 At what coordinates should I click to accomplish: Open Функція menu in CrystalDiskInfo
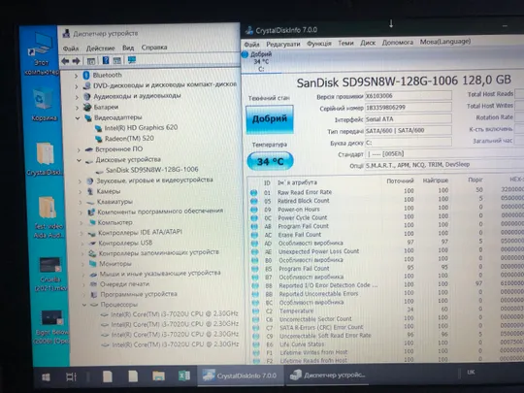coord(319,44)
